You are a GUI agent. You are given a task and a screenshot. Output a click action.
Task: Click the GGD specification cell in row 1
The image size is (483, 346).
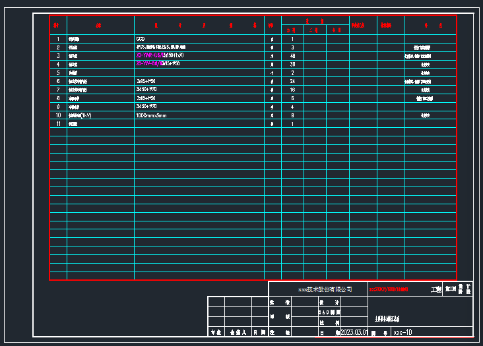click(140, 40)
